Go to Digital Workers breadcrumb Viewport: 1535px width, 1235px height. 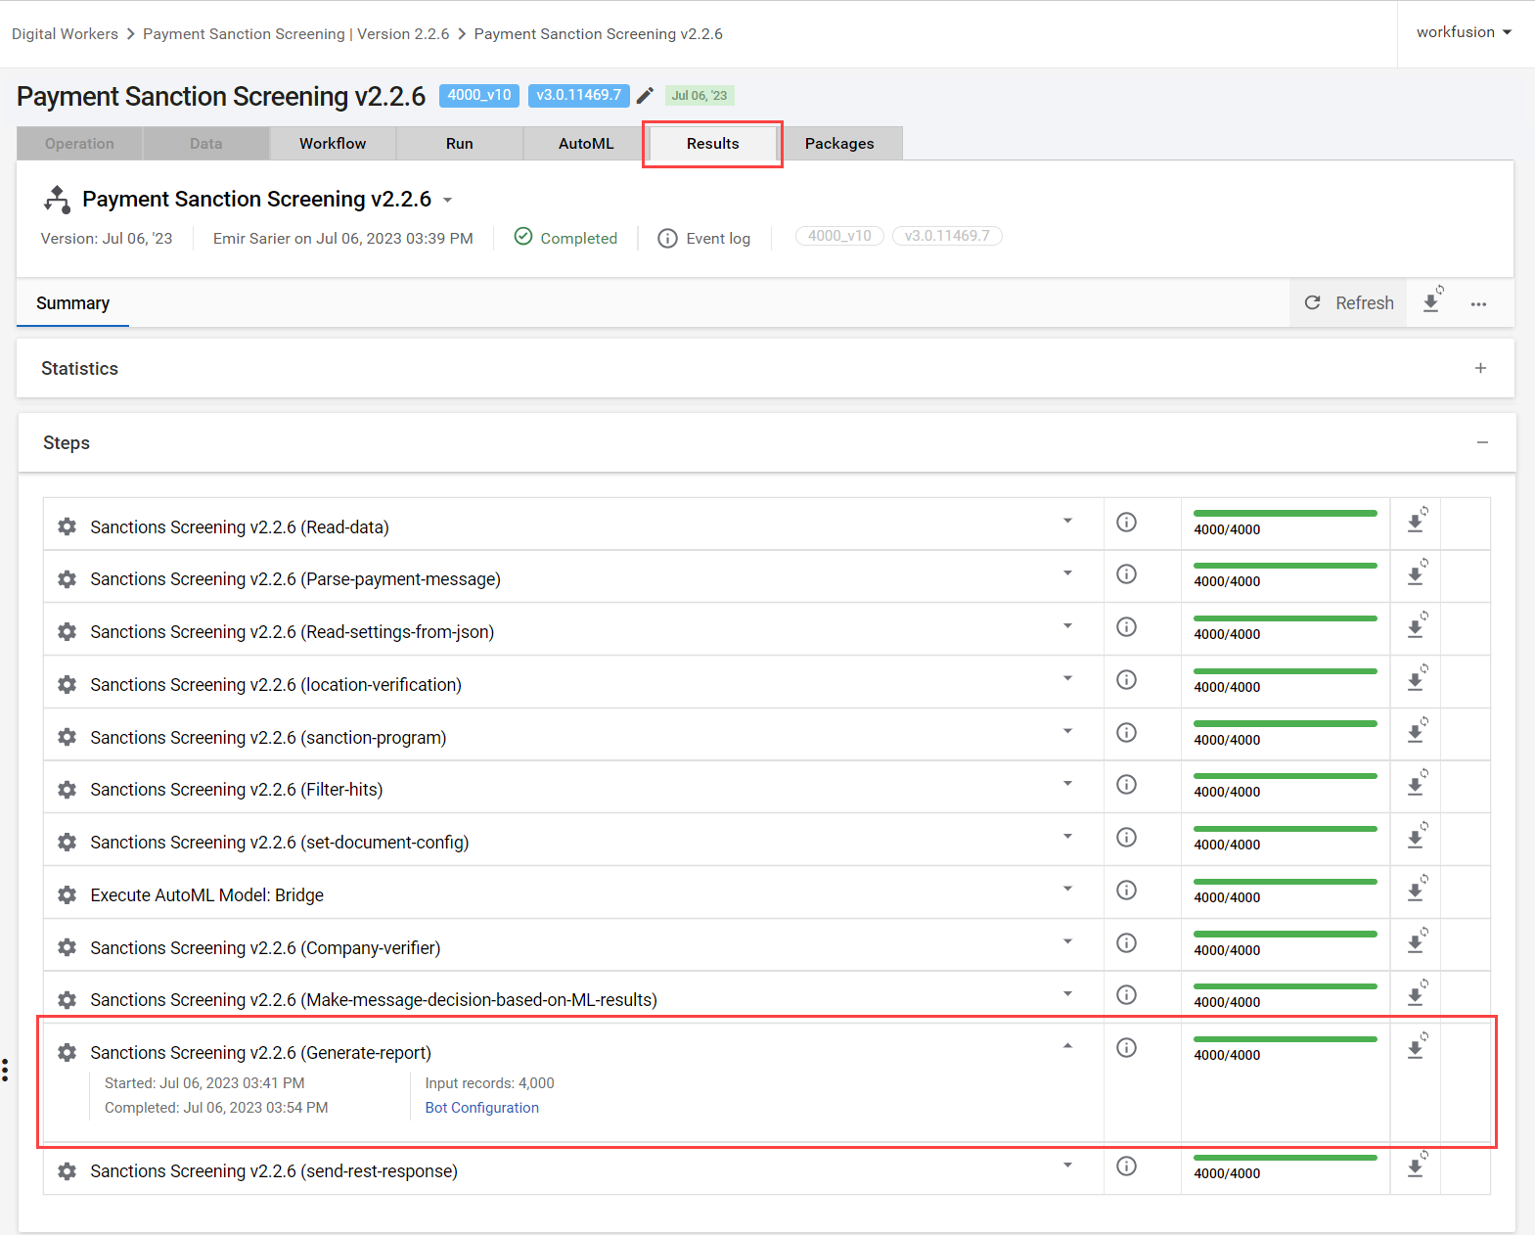point(65,33)
